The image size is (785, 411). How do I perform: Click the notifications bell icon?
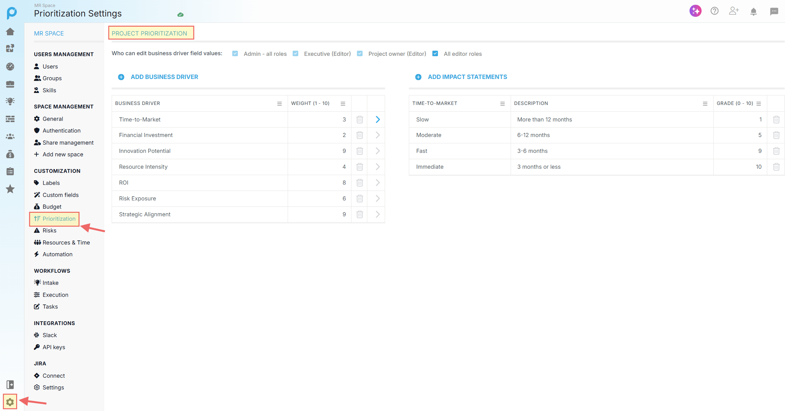(x=753, y=12)
